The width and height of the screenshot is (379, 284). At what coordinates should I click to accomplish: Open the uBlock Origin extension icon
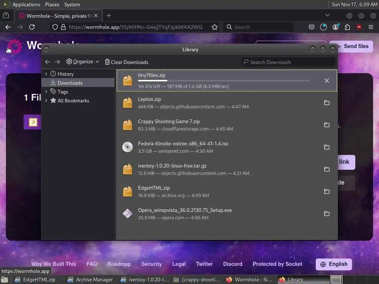359,27
